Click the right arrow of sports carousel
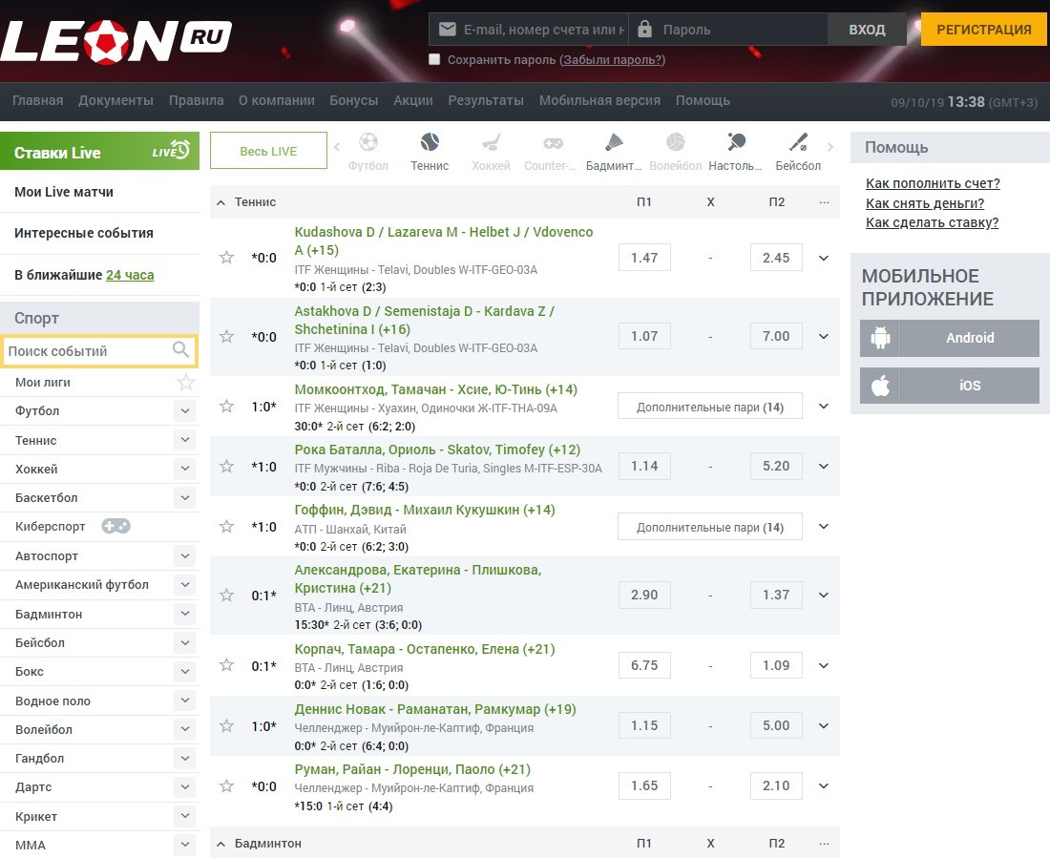The width and height of the screenshot is (1050, 858). tap(830, 147)
